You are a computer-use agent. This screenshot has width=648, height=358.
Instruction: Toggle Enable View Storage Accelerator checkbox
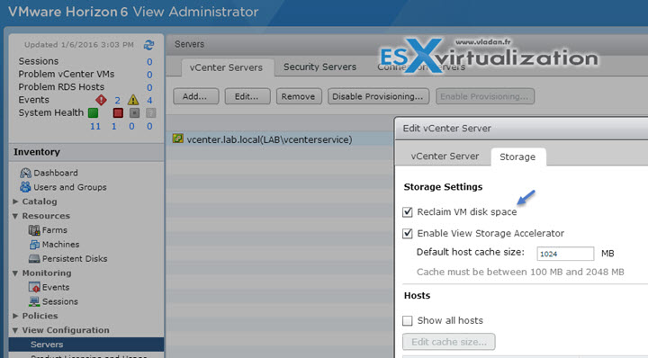pyautogui.click(x=408, y=233)
